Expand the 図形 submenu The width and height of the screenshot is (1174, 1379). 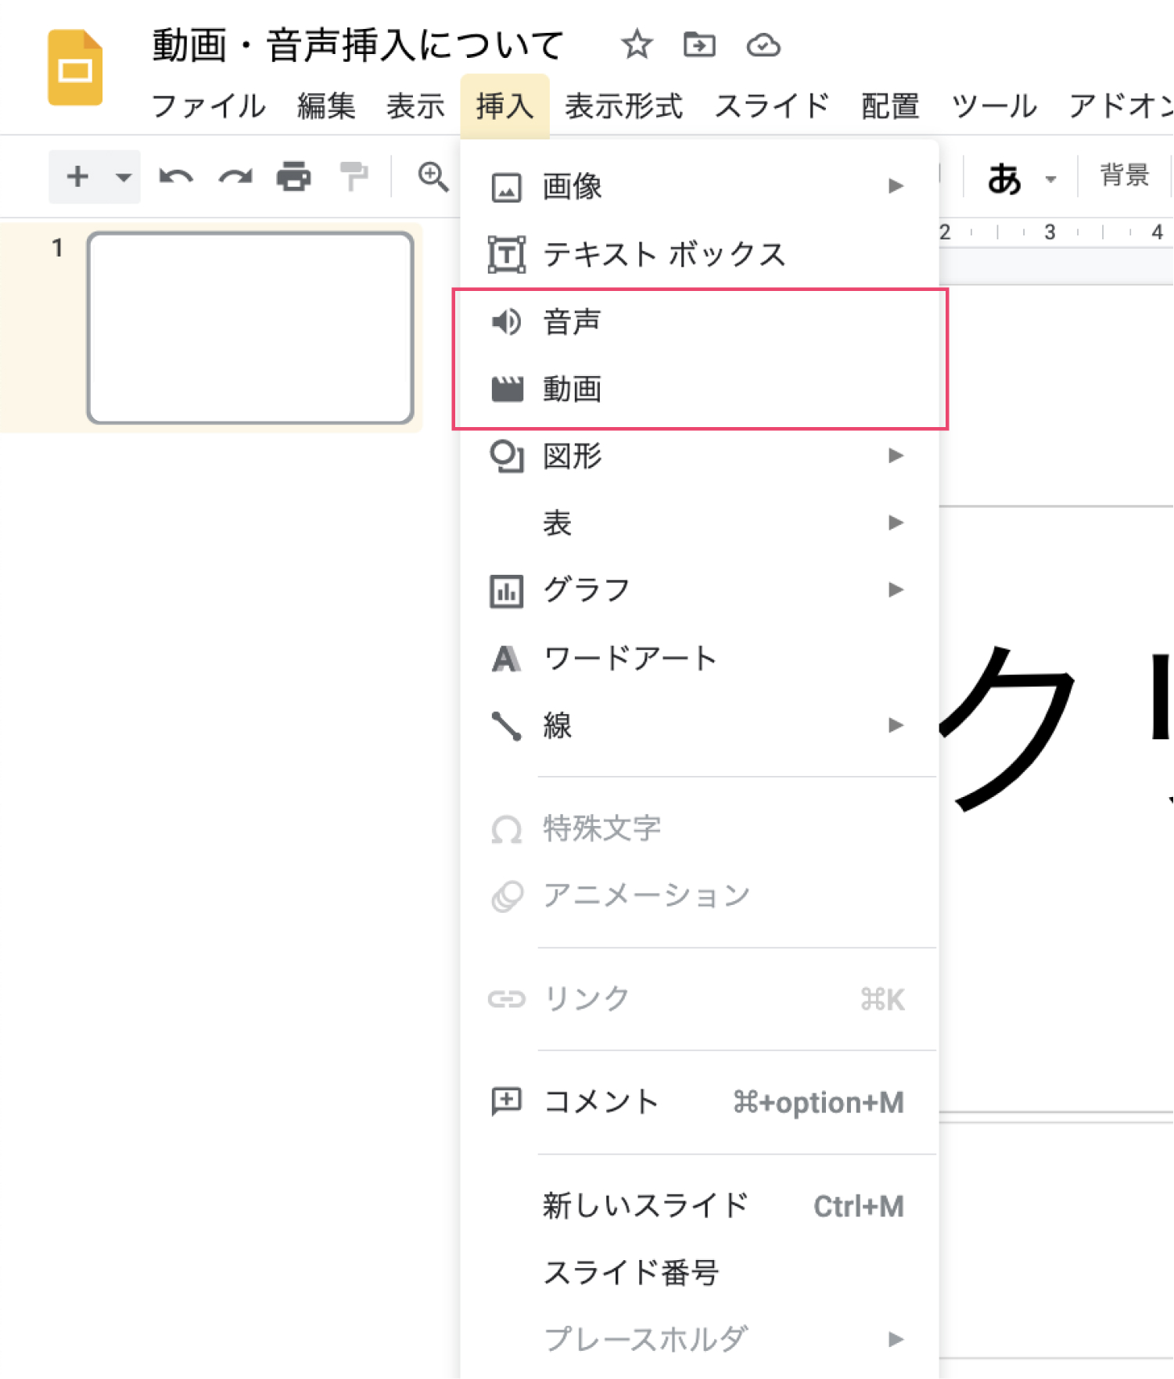click(896, 455)
